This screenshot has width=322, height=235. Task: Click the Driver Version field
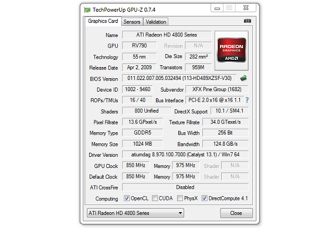[185, 155]
